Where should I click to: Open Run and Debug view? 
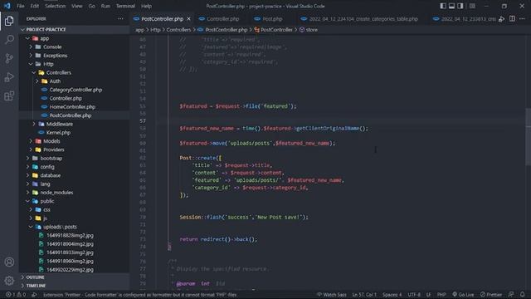[9, 77]
